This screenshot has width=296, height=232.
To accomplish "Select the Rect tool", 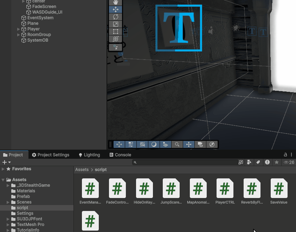I will coord(116,32).
